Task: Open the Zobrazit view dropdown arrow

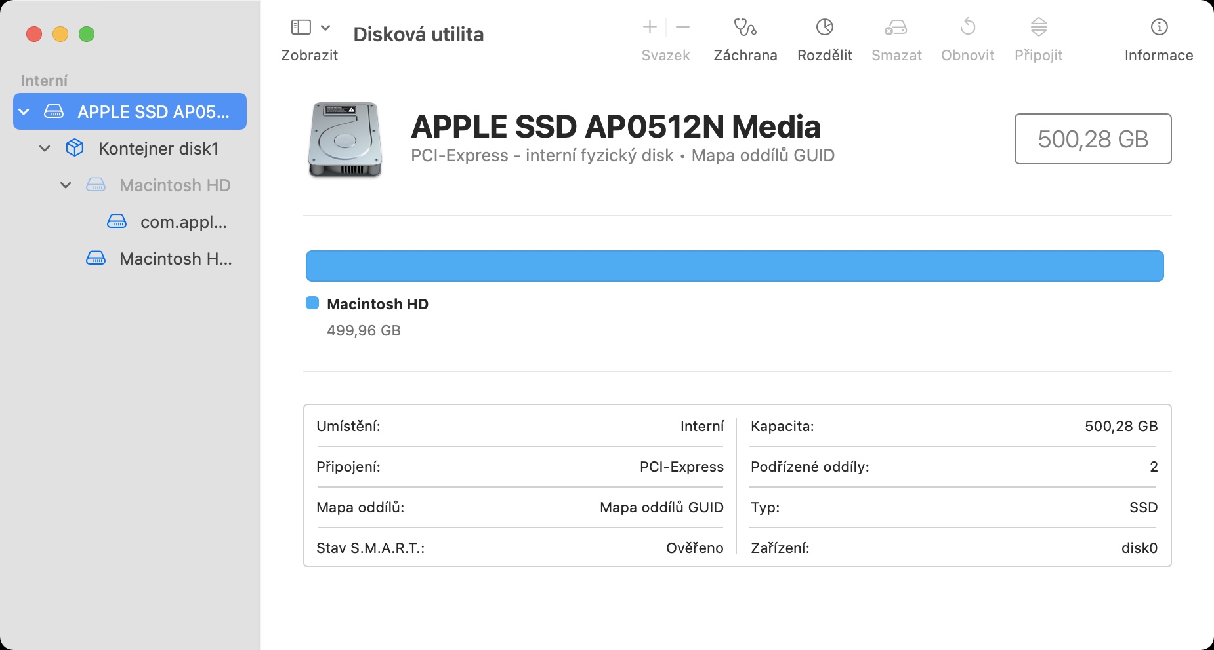Action: (x=325, y=28)
